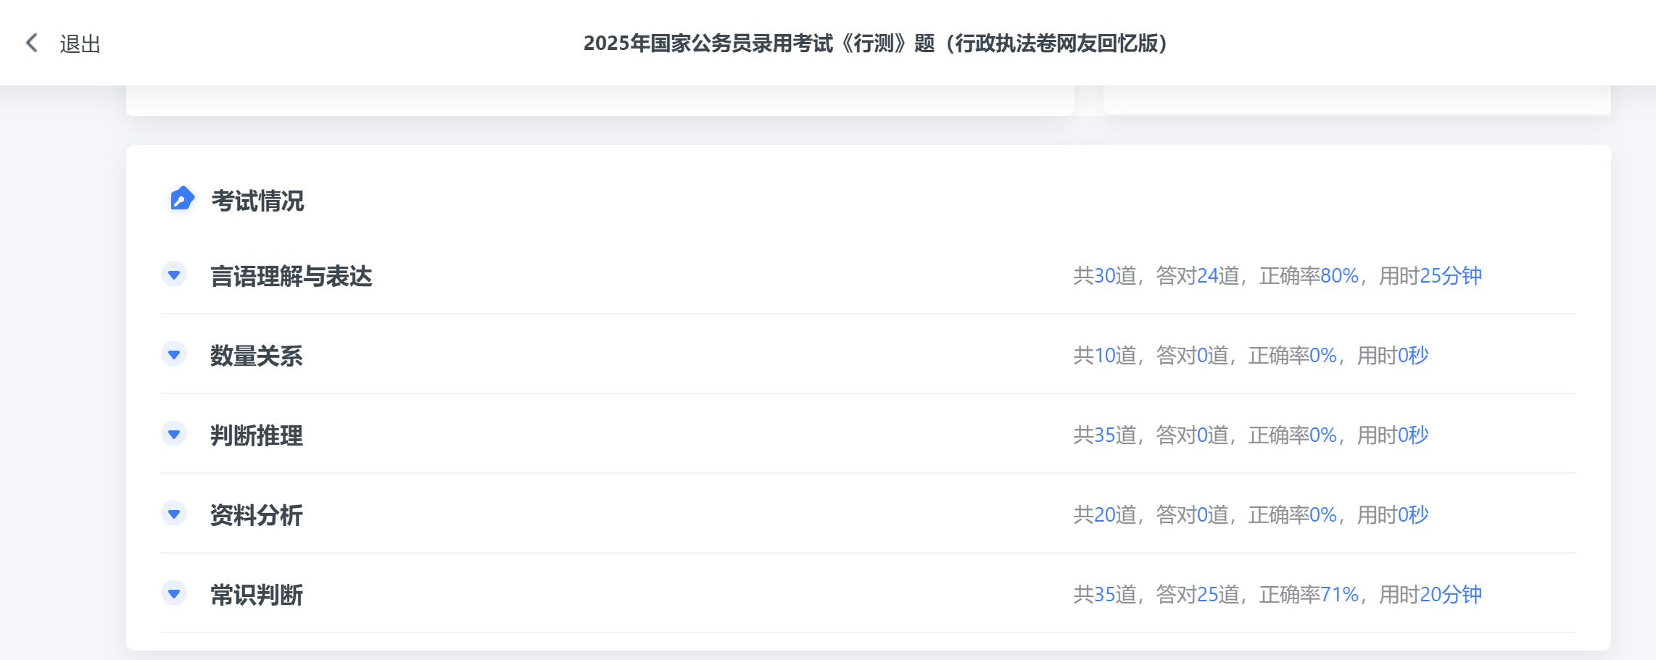
Task: Click the 2025年国家公务员录用考试 exam title
Action: [x=875, y=43]
